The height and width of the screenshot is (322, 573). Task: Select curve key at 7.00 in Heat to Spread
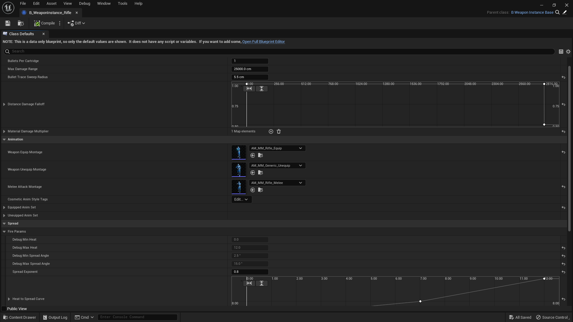420,301
